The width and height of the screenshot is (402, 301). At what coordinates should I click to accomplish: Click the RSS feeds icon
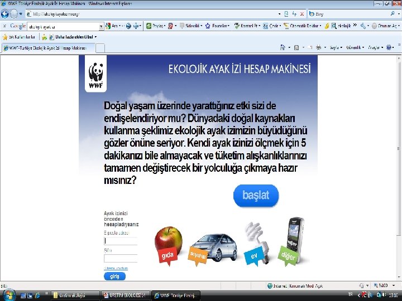click(296, 47)
